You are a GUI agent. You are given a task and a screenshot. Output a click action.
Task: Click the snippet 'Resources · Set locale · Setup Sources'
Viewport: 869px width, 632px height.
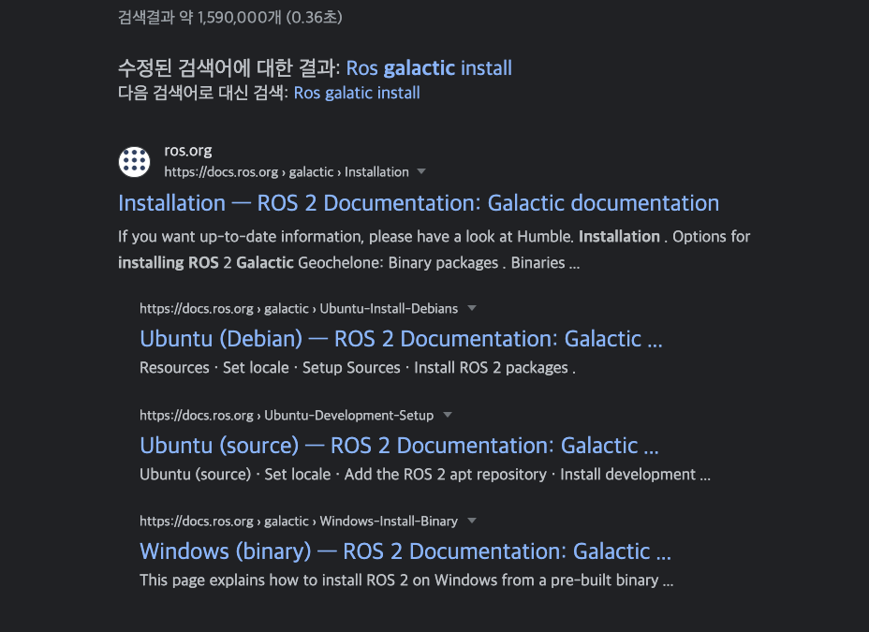click(270, 368)
